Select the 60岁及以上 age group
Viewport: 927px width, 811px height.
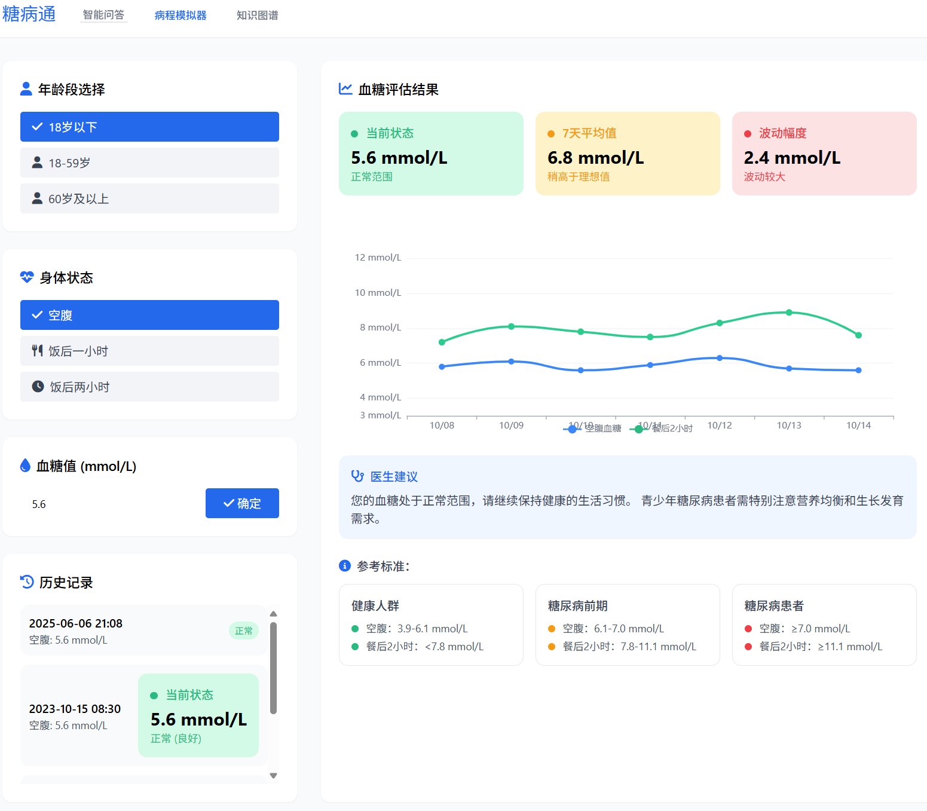[x=149, y=198]
